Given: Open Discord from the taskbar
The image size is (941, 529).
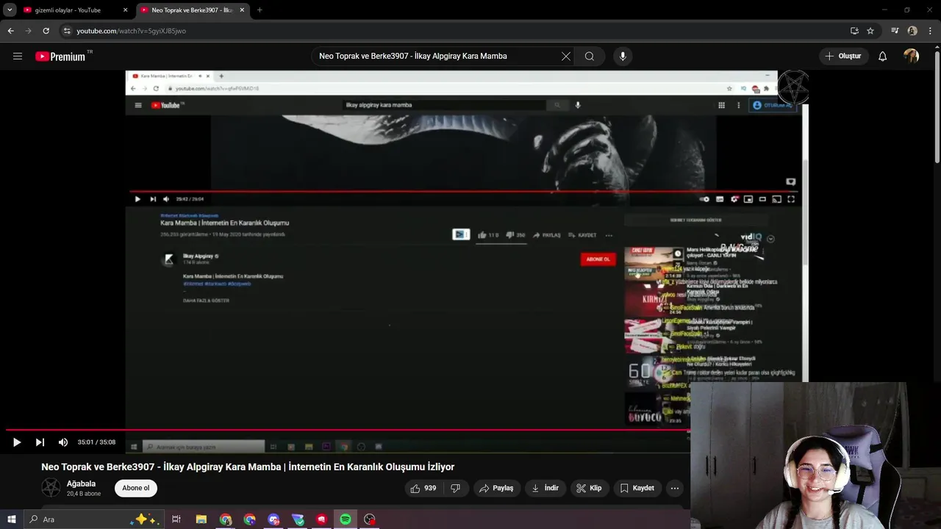Looking at the screenshot, I should coord(273,519).
